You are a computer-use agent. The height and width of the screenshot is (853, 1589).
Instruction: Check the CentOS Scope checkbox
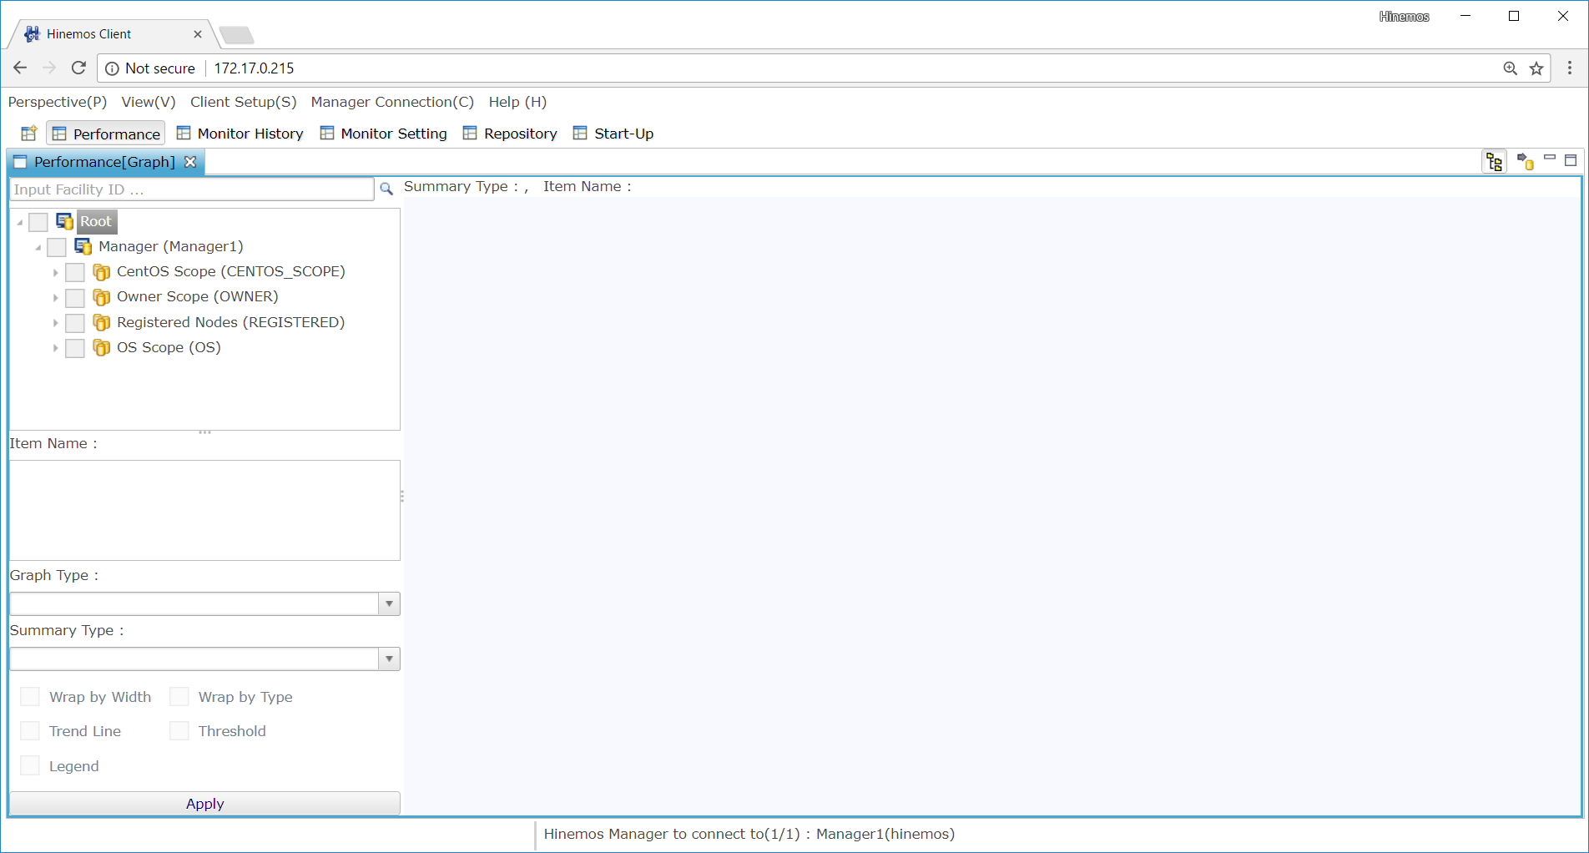coord(75,272)
